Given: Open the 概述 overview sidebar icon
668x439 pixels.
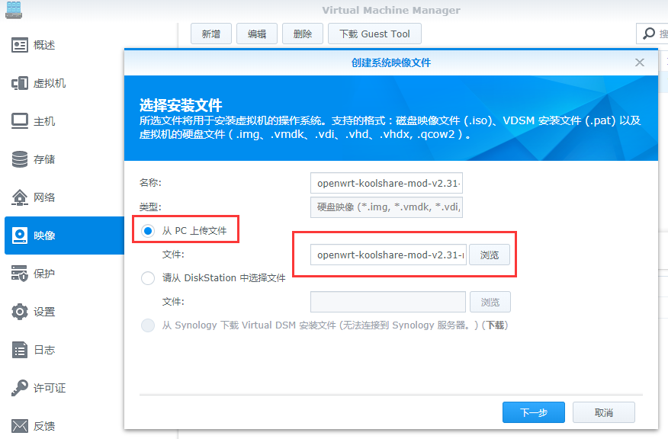Looking at the screenshot, I should pos(20,45).
